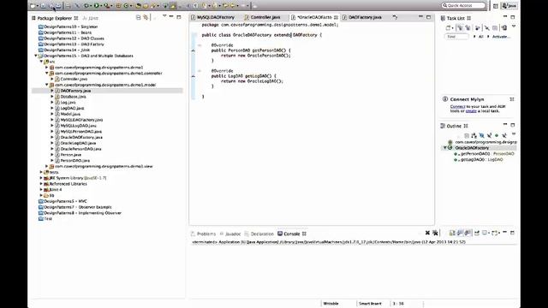The width and height of the screenshot is (548, 308).
Task: Switch to the Declaration tab
Action: point(259,234)
